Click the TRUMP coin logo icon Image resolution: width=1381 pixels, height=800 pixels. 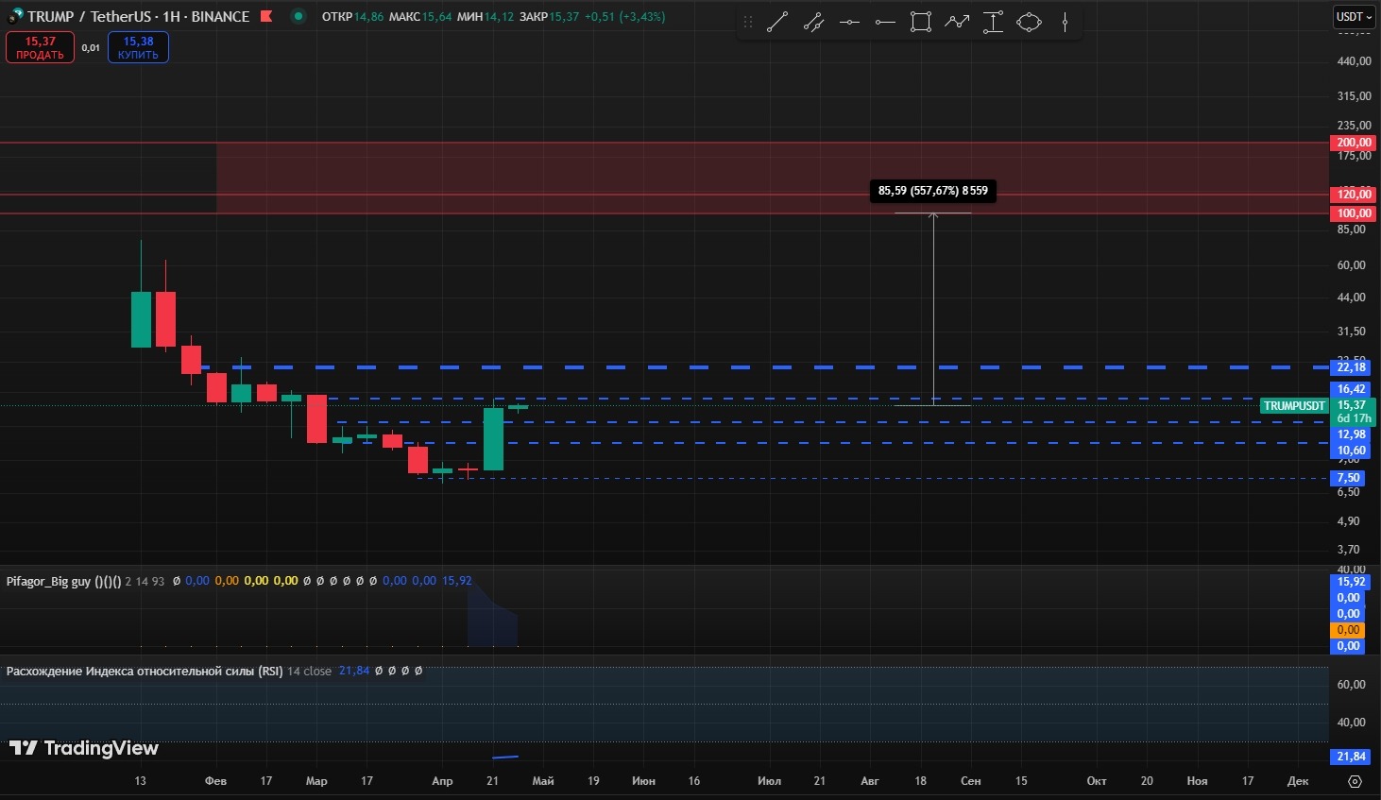(15, 16)
